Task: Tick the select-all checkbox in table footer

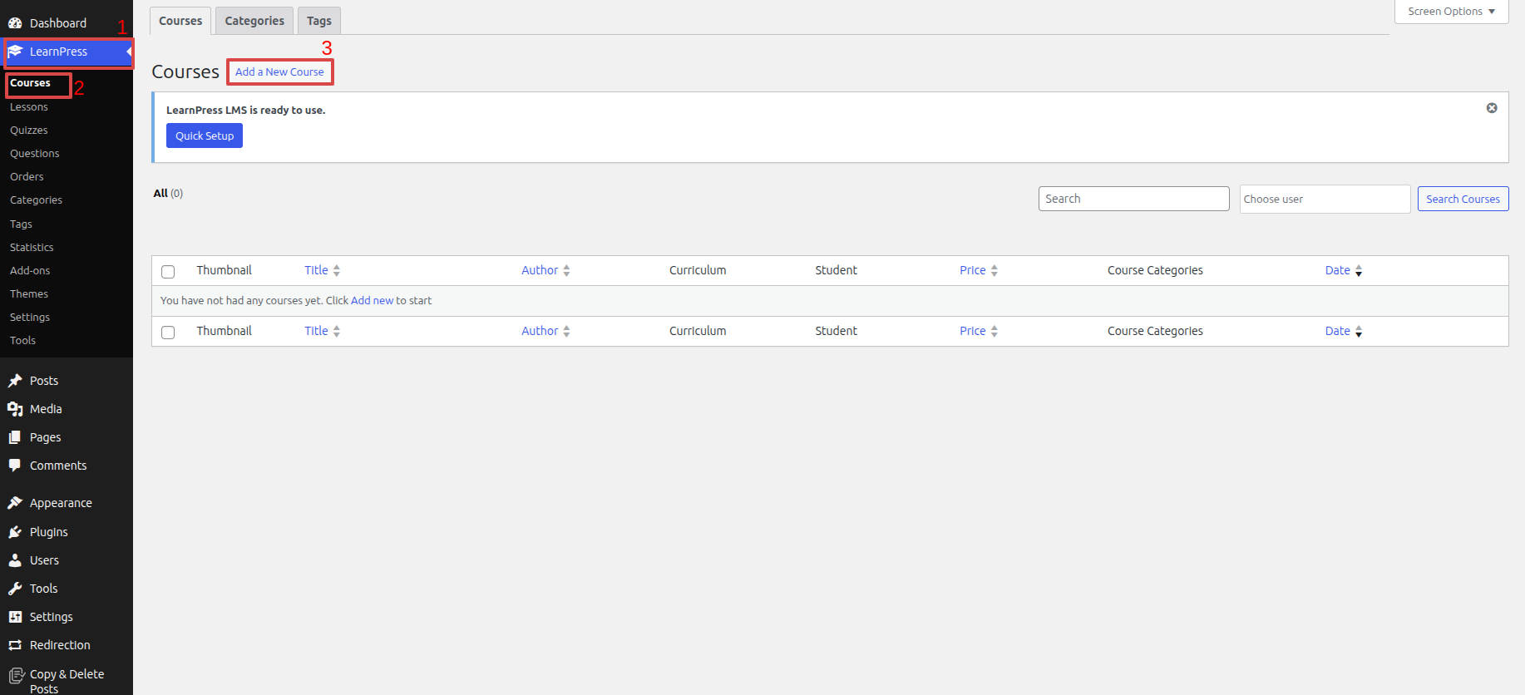Action: pyautogui.click(x=168, y=333)
